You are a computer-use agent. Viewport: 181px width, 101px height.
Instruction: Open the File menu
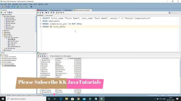tap(2, 4)
